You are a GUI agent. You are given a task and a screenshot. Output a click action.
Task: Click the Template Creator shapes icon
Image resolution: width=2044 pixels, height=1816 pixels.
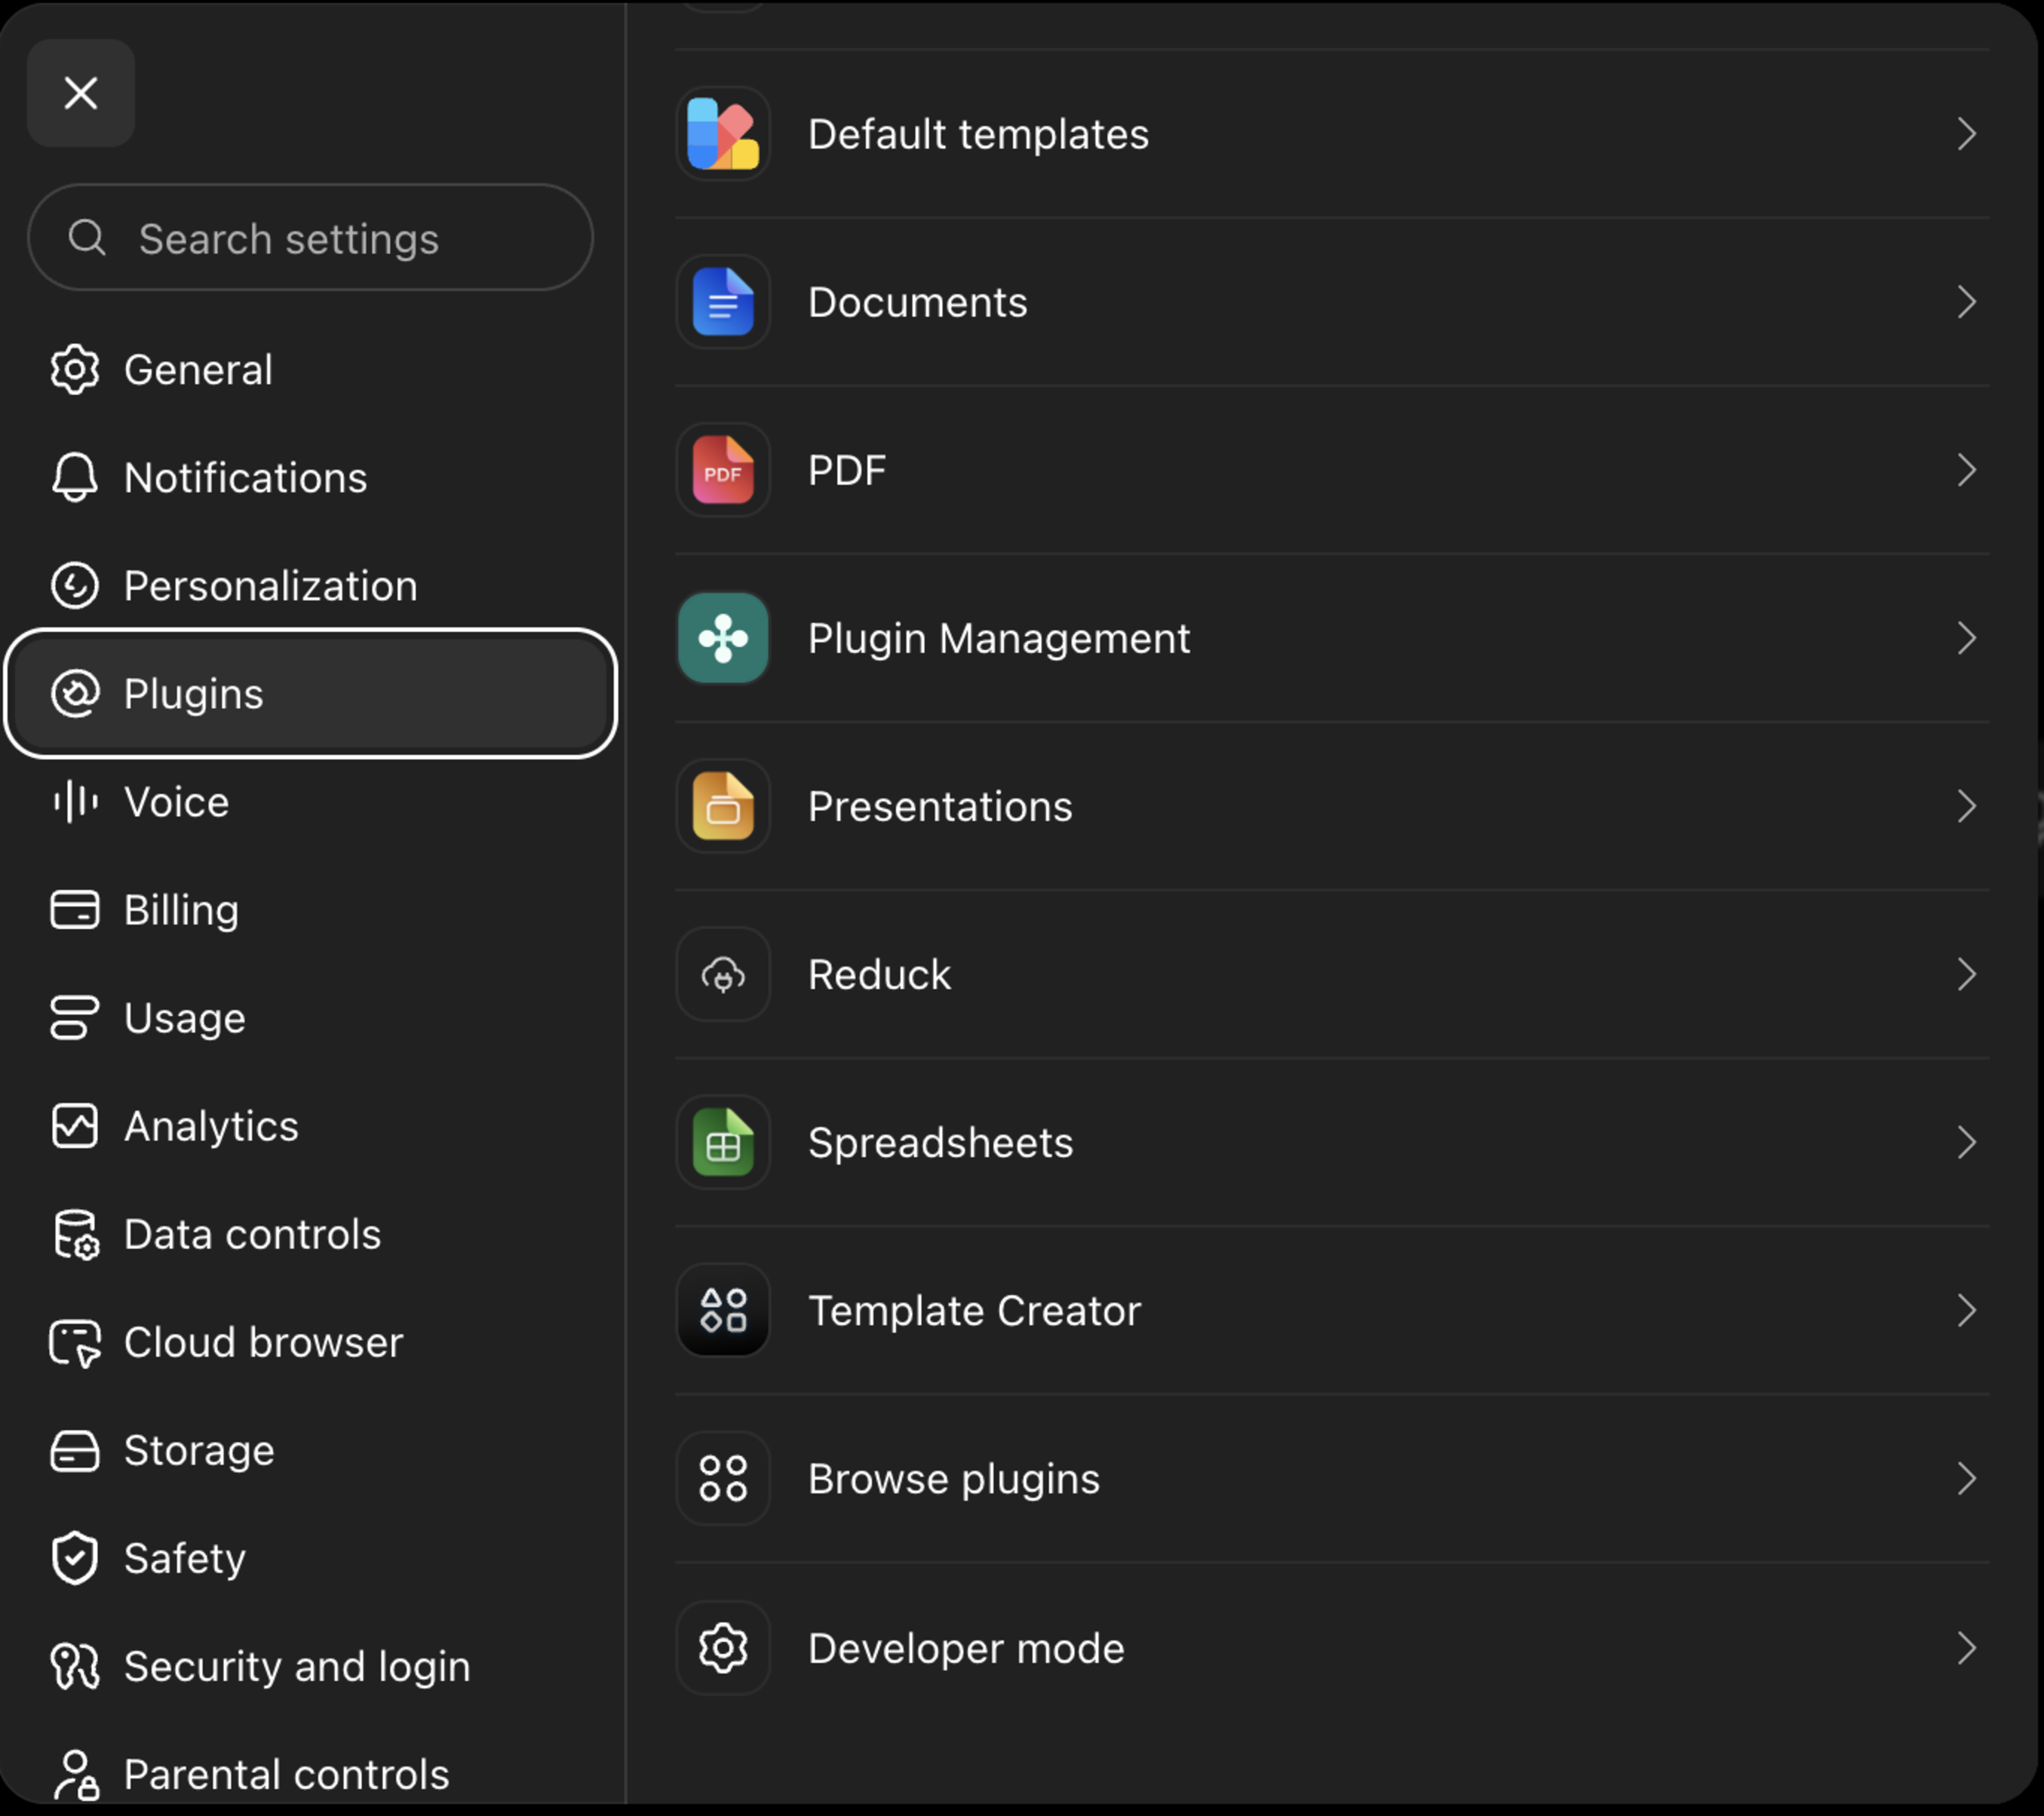pyautogui.click(x=723, y=1310)
